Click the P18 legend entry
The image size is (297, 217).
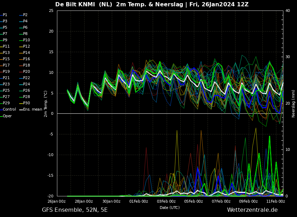click(x=27, y=65)
